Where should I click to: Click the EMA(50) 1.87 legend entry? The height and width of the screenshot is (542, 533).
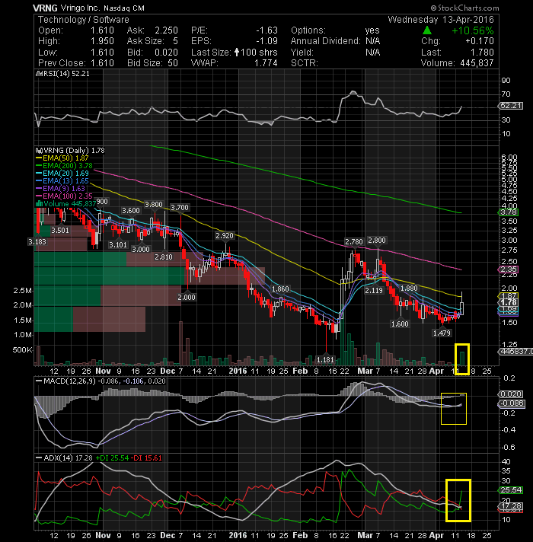click(65, 158)
